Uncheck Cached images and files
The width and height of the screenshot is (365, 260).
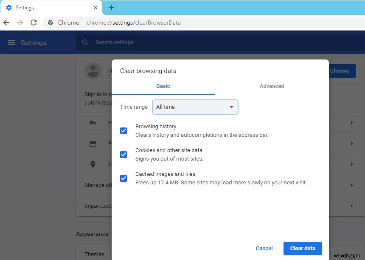click(124, 178)
